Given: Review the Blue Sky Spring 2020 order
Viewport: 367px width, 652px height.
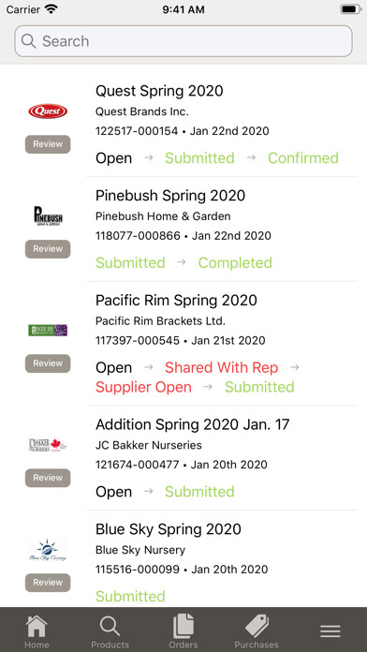Looking at the screenshot, I should click(x=48, y=583).
